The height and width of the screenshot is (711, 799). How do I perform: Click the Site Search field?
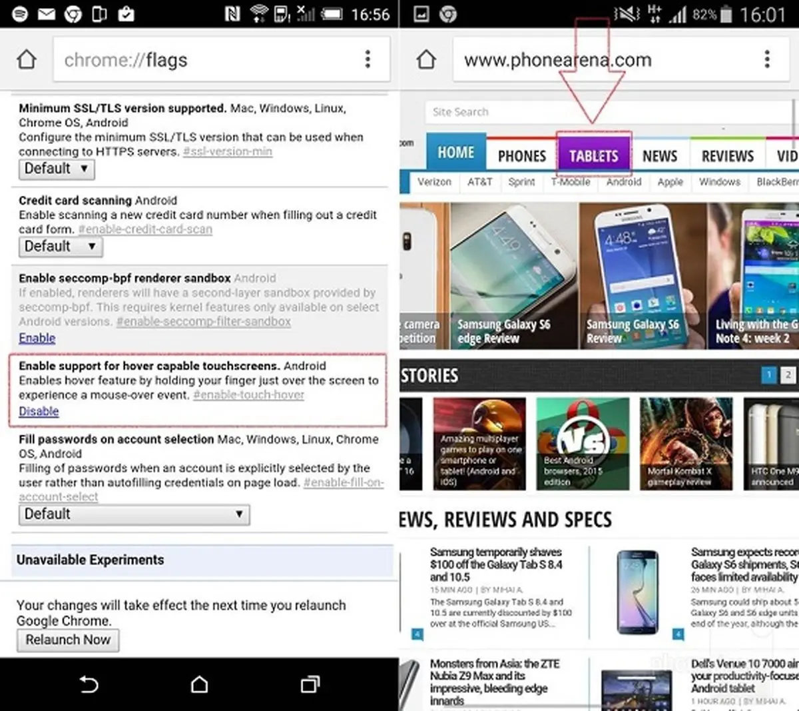(x=609, y=112)
